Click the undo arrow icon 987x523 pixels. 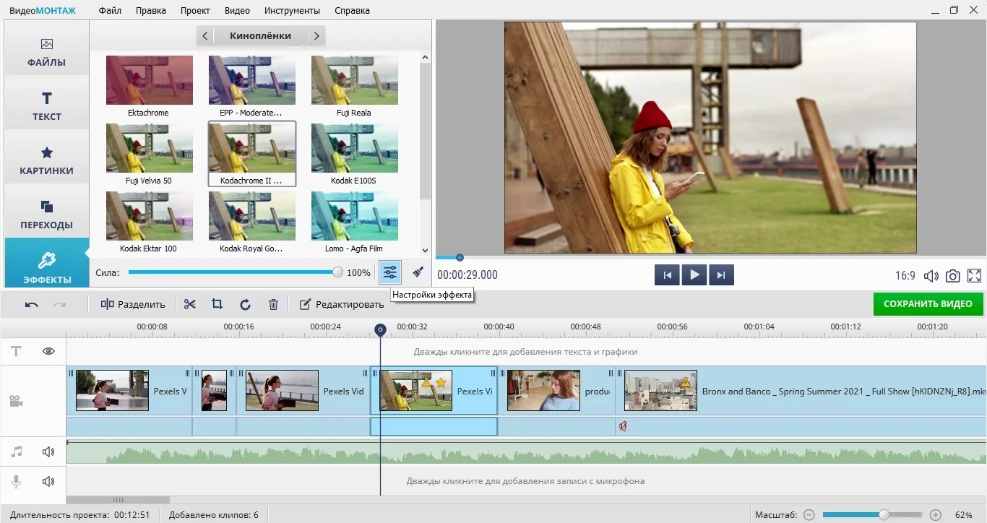point(31,304)
